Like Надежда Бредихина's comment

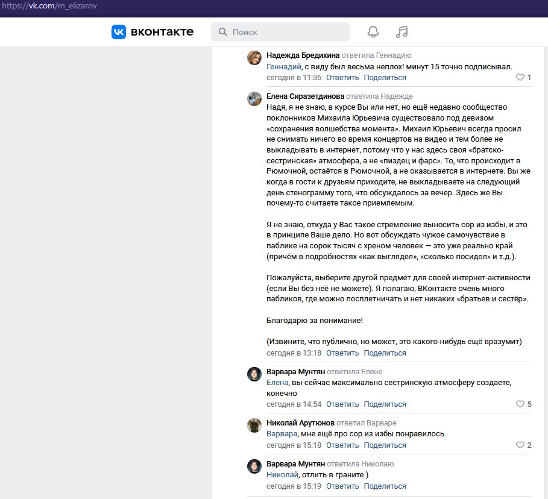[x=520, y=77]
